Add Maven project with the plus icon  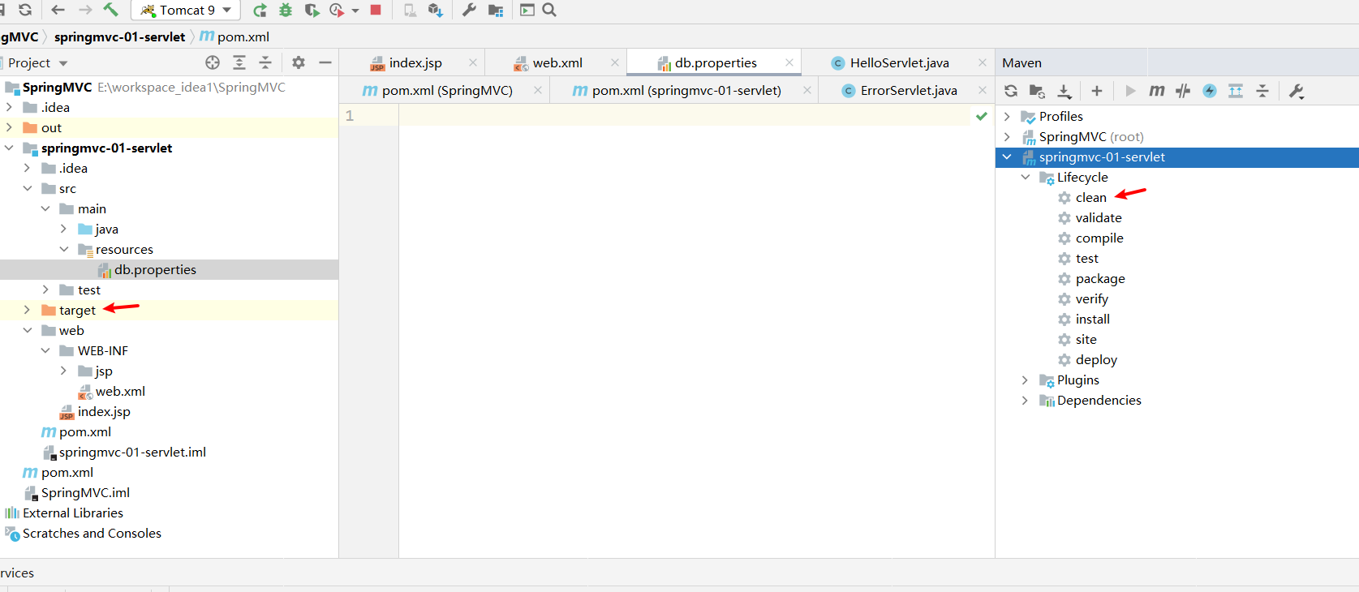[x=1097, y=91]
